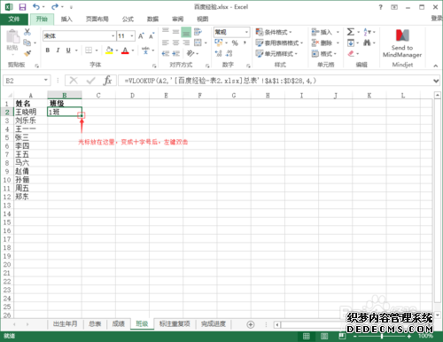
Task: Toggle middle align for cell
Action: [176, 32]
